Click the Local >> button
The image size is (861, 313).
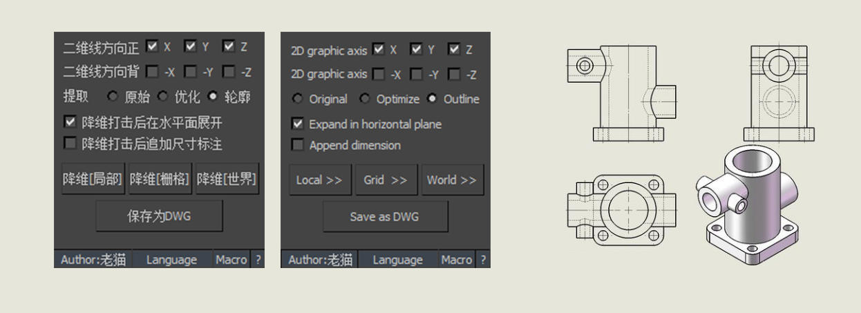click(320, 180)
